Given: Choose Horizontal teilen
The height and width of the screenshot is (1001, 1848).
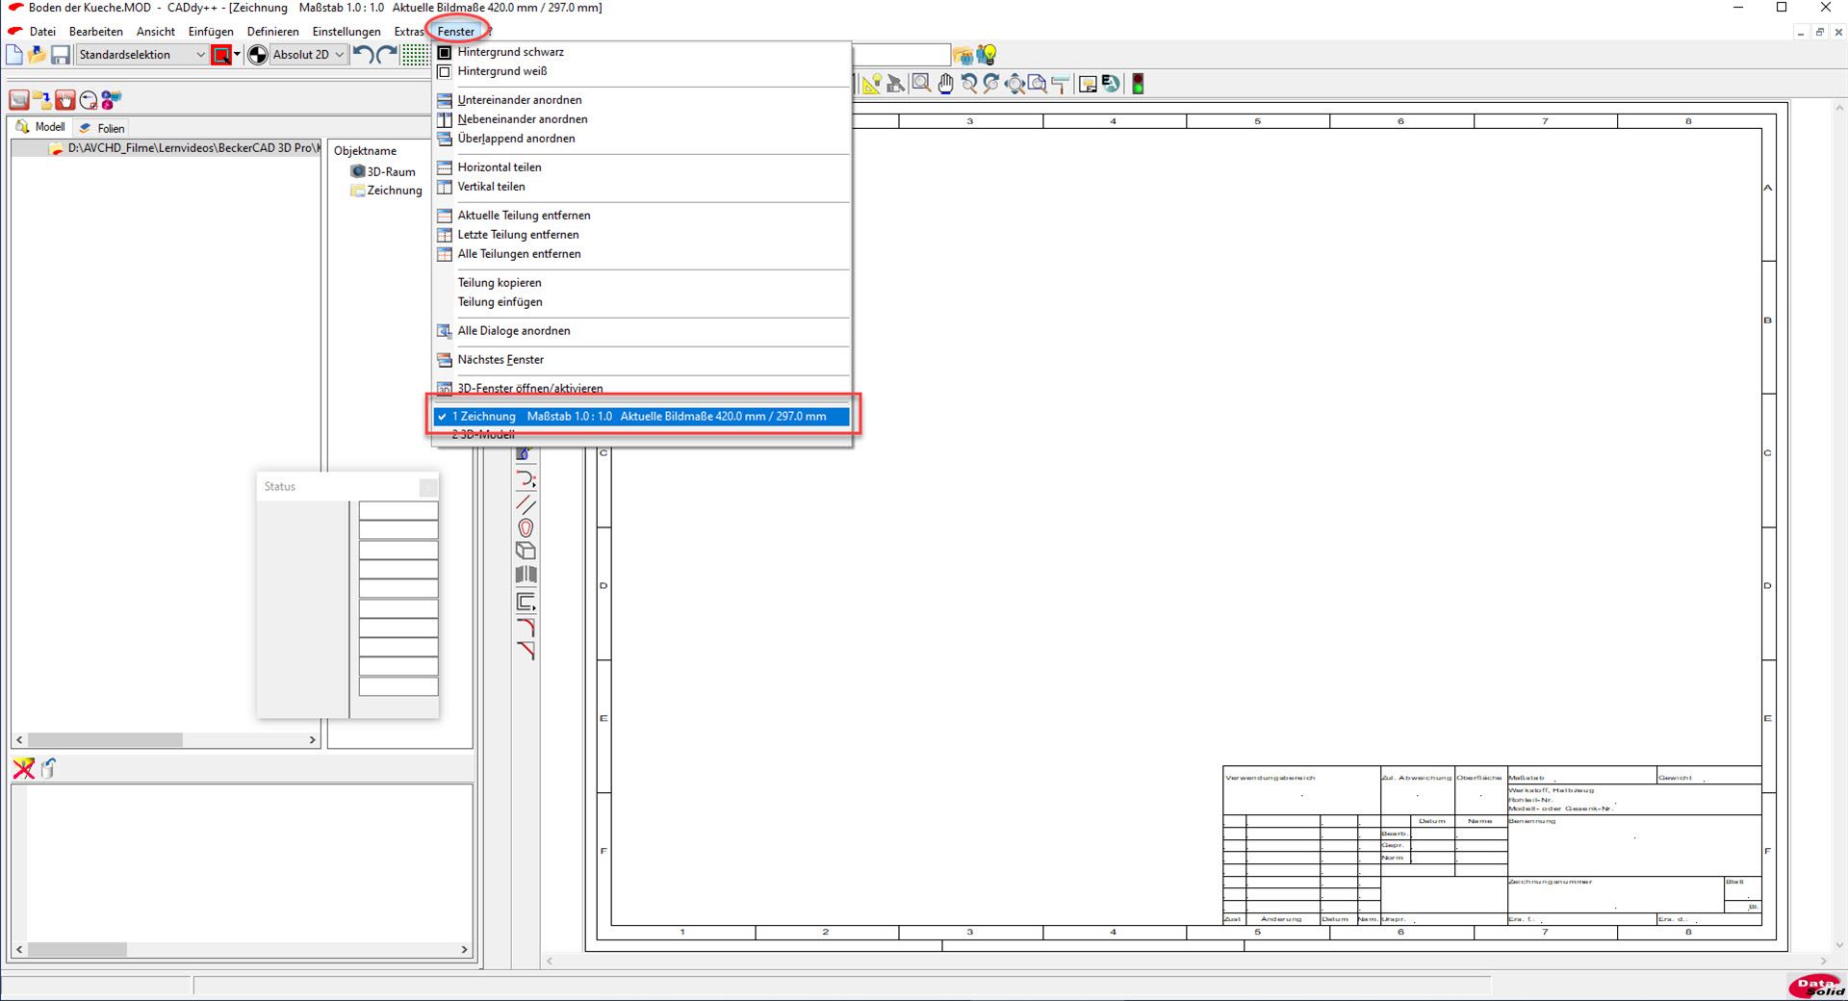Looking at the screenshot, I should point(641,167).
